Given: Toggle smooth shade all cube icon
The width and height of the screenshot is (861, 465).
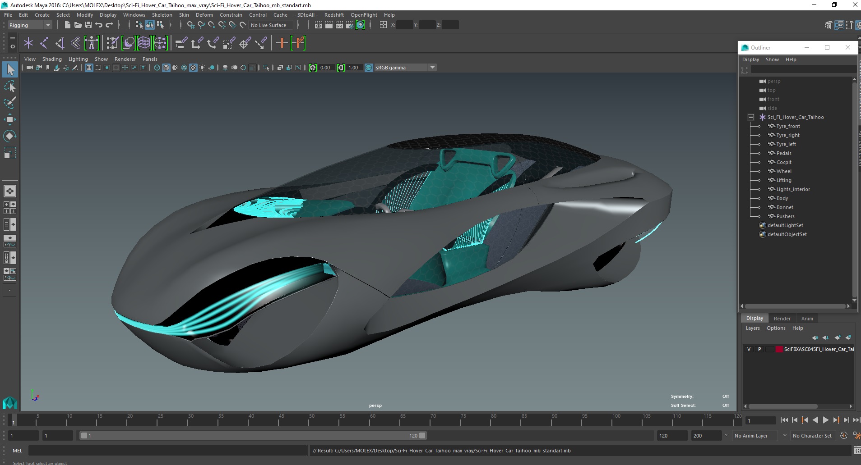Looking at the screenshot, I should (166, 68).
